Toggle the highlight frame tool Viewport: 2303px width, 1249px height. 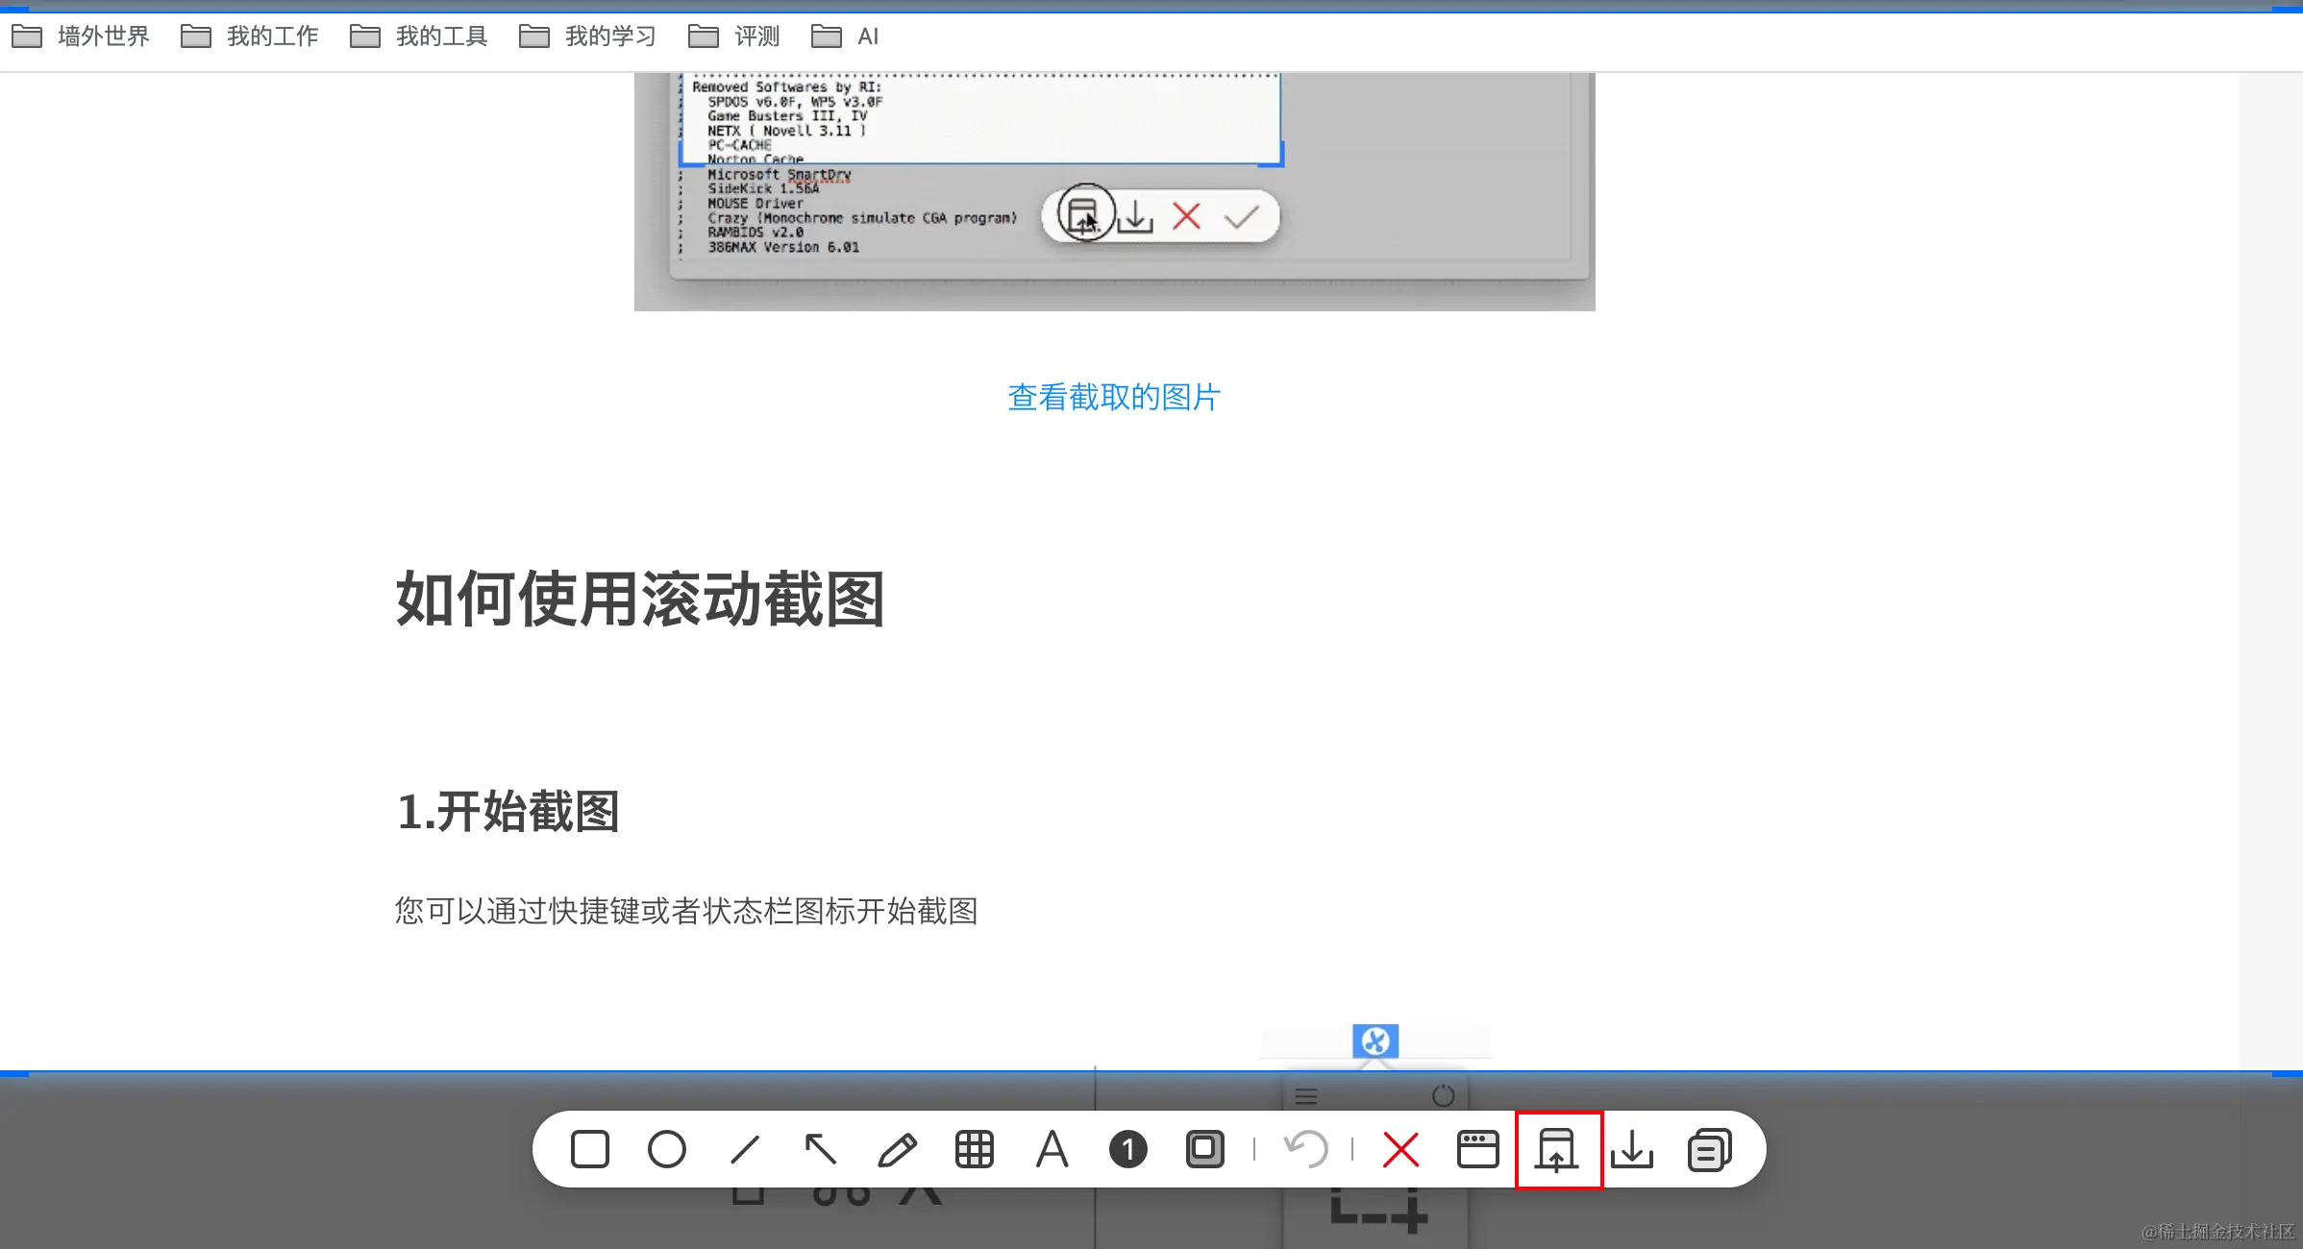[1204, 1149]
